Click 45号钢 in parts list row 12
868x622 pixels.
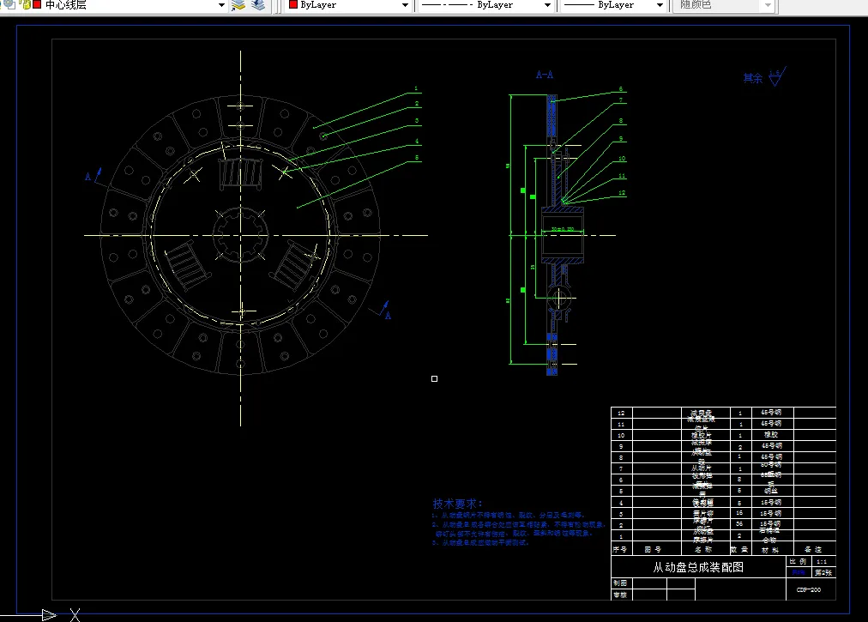point(770,412)
